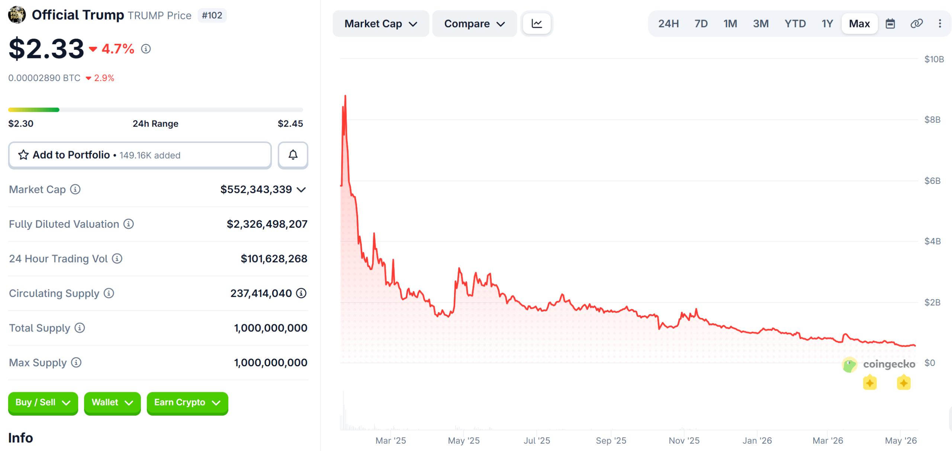Viewport: 952px width, 451px height.
Task: Click the Max Supply info icon
Action: pyautogui.click(x=76, y=362)
